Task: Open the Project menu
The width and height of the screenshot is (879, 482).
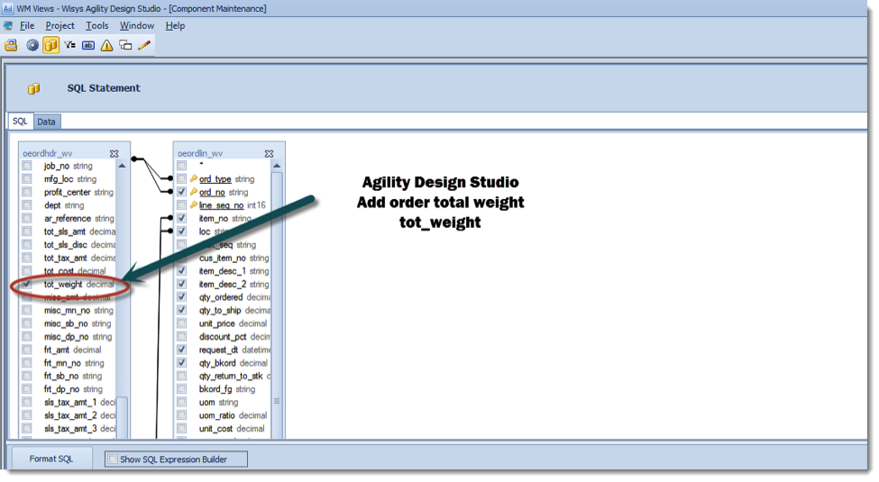Action: [60, 26]
